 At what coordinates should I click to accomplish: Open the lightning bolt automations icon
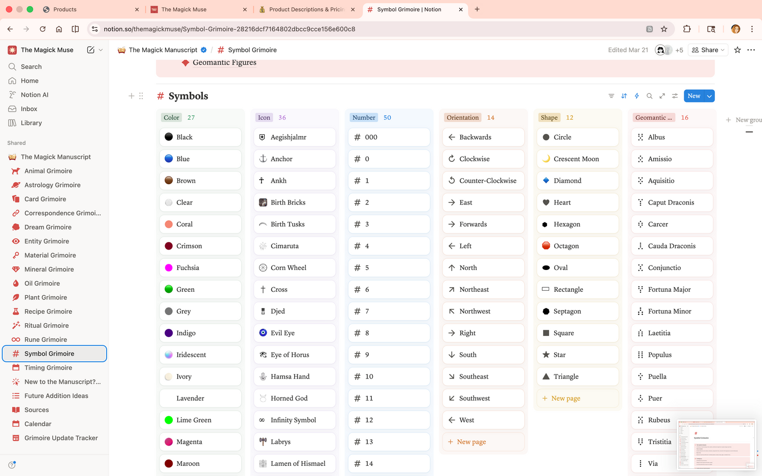(x=637, y=96)
